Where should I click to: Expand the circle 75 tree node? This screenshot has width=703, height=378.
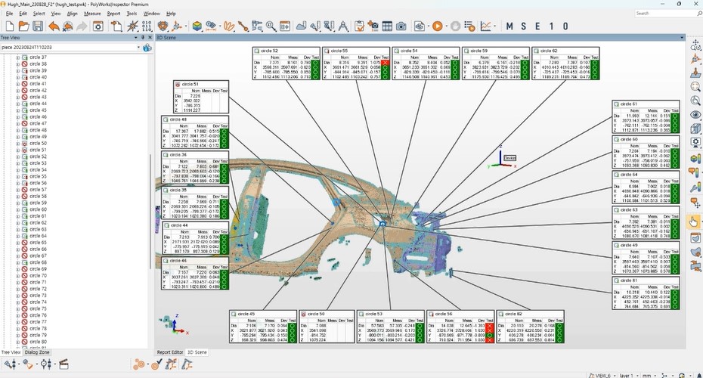[18, 308]
